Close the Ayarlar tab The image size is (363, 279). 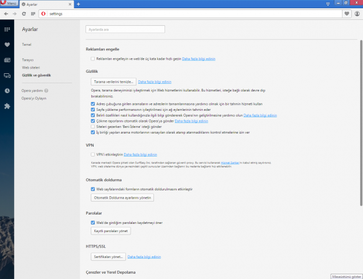point(70,5)
